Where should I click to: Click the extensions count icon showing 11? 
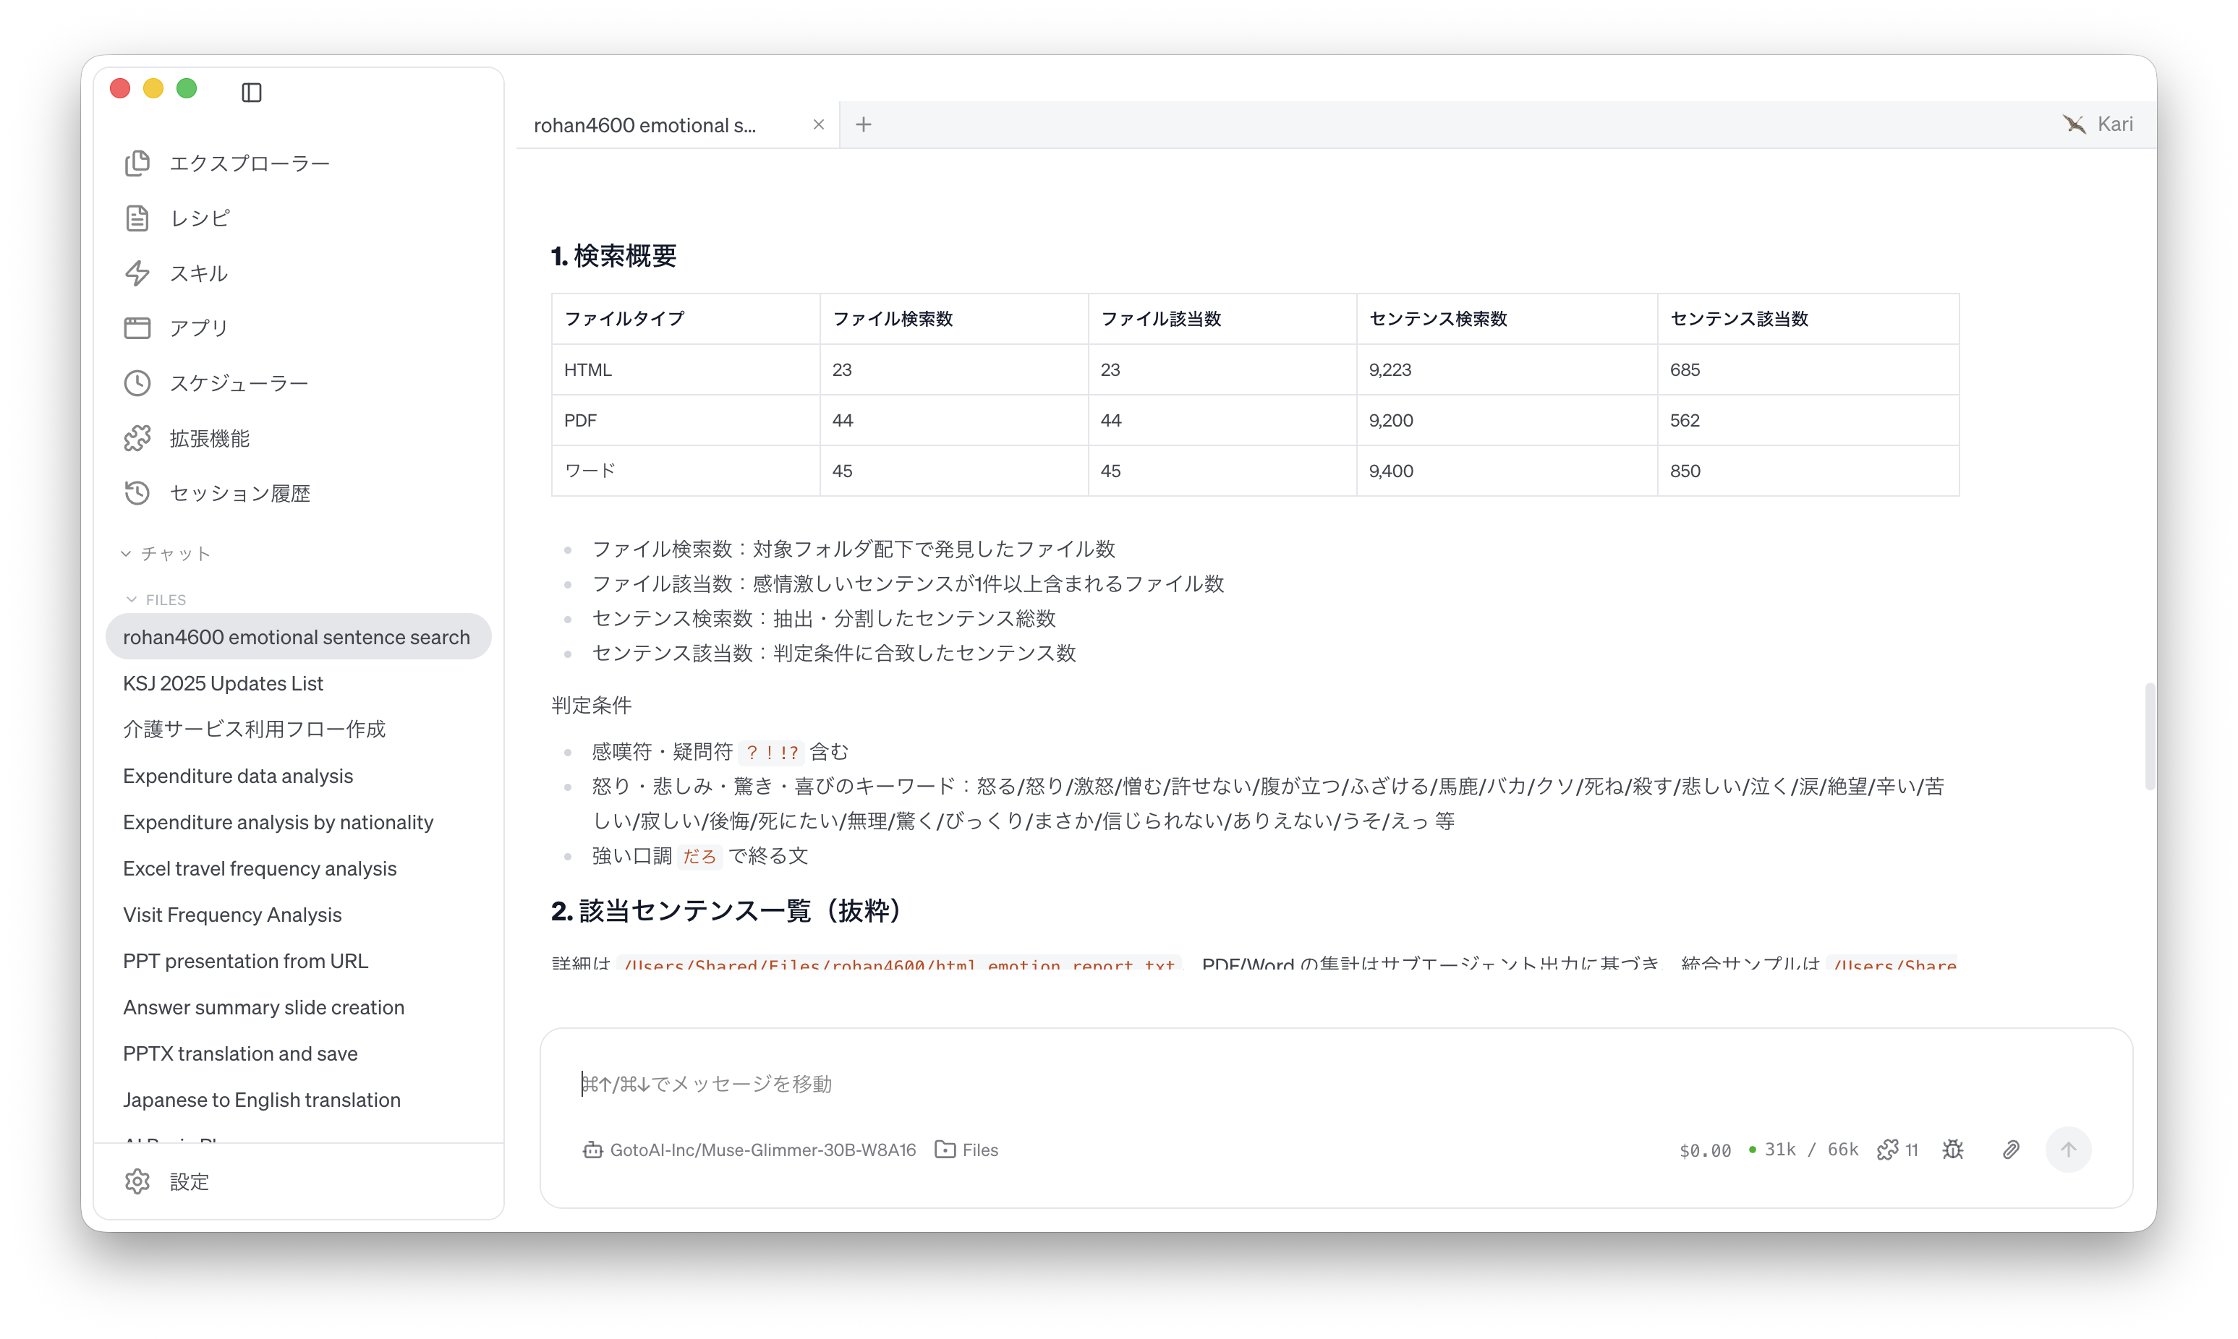point(1897,1150)
